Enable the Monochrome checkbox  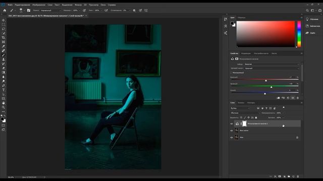231,72
